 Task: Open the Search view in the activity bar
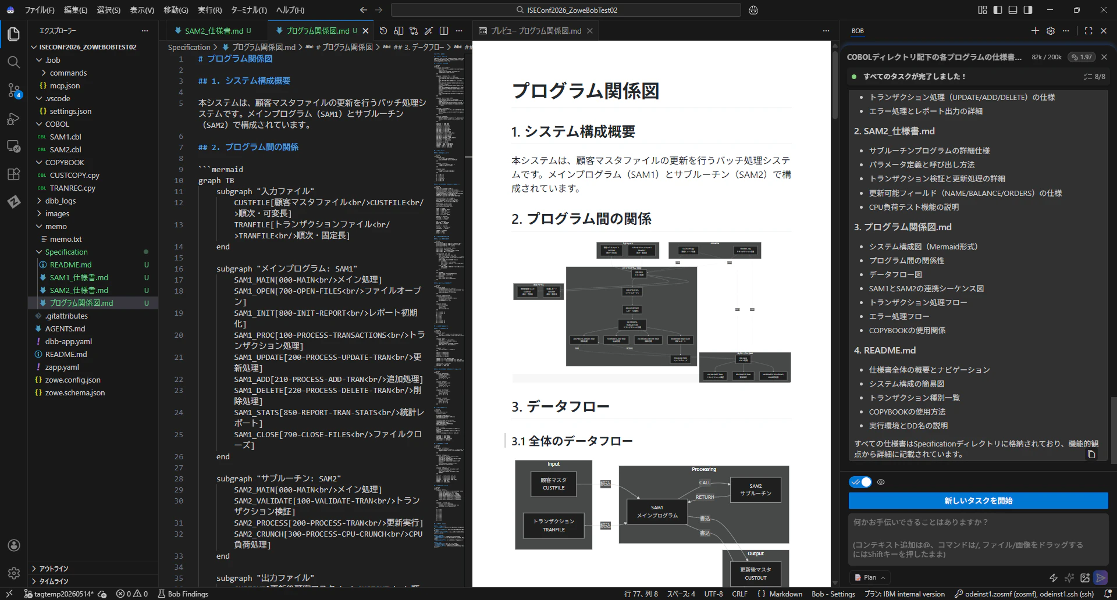(13, 62)
